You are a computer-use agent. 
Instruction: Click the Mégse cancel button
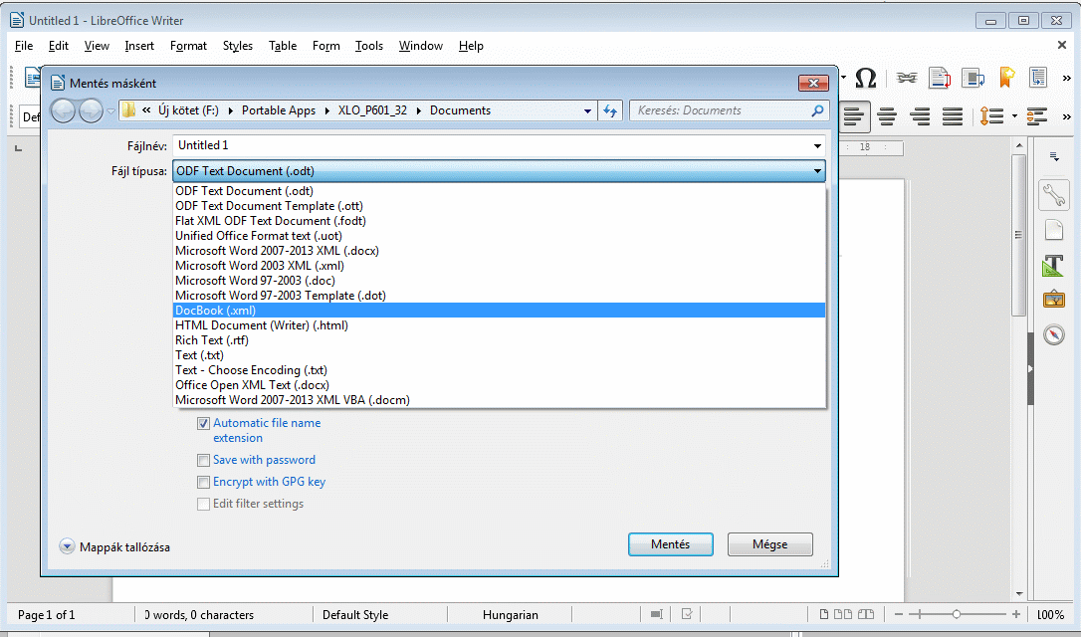pyautogui.click(x=769, y=543)
